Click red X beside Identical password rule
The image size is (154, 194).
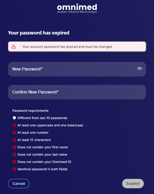tap(14, 169)
